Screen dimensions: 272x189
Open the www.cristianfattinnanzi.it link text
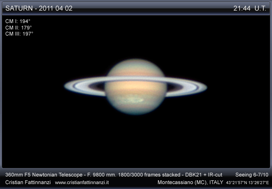click(82, 183)
